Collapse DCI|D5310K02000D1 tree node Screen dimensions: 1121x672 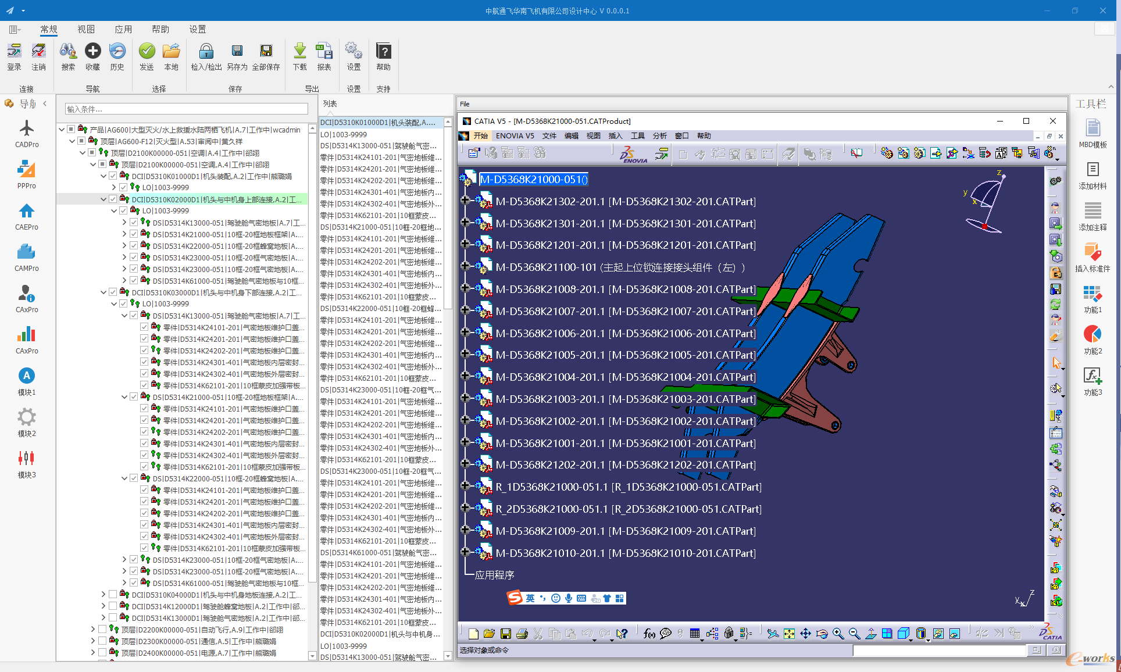[103, 199]
